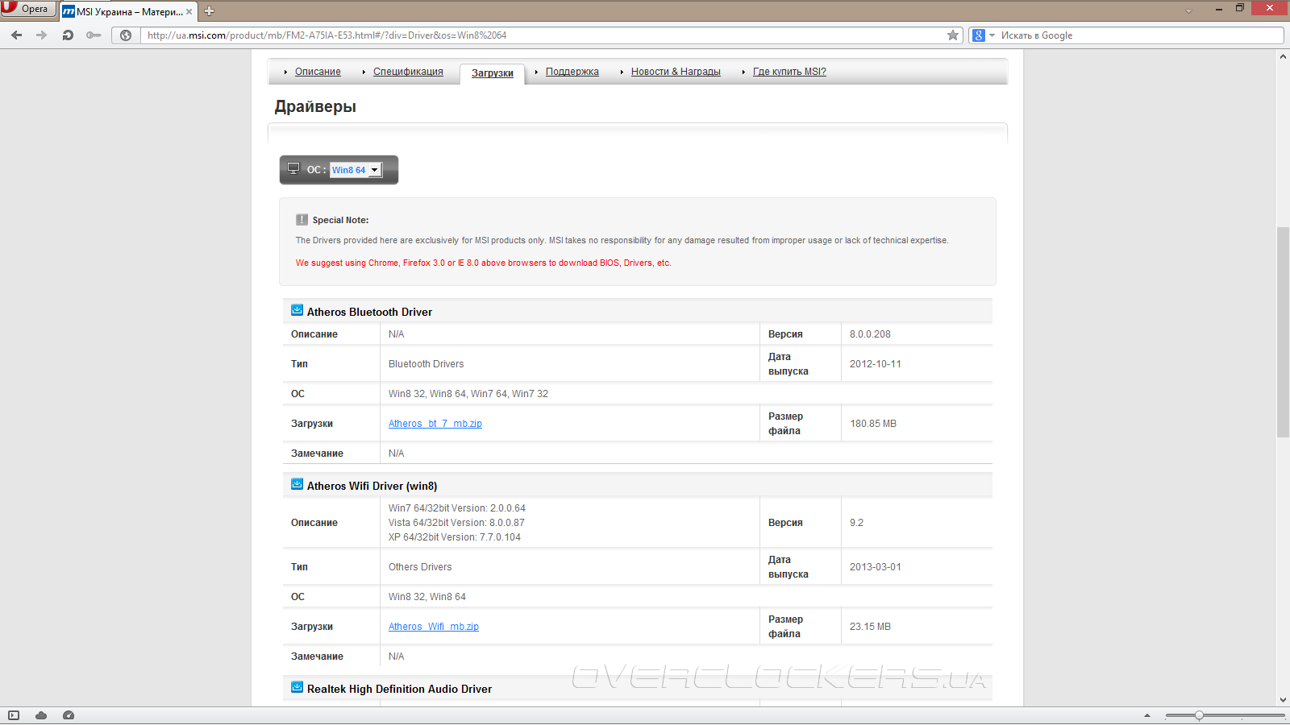Expand the ОС dropdown showing Win8 64

pyautogui.click(x=356, y=170)
